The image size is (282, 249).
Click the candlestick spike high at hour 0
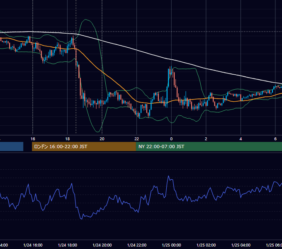pos(171,67)
